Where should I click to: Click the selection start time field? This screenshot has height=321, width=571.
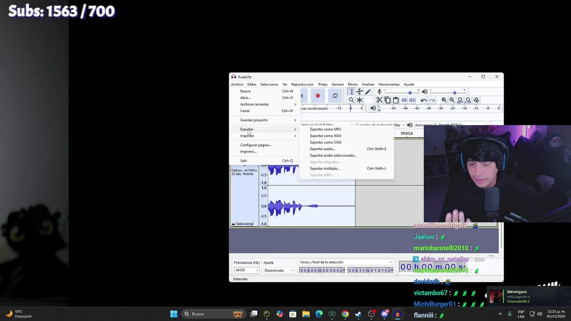323,270
